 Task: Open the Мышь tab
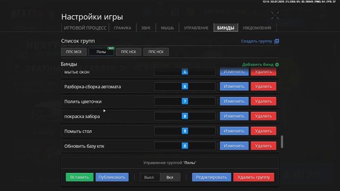(x=167, y=28)
